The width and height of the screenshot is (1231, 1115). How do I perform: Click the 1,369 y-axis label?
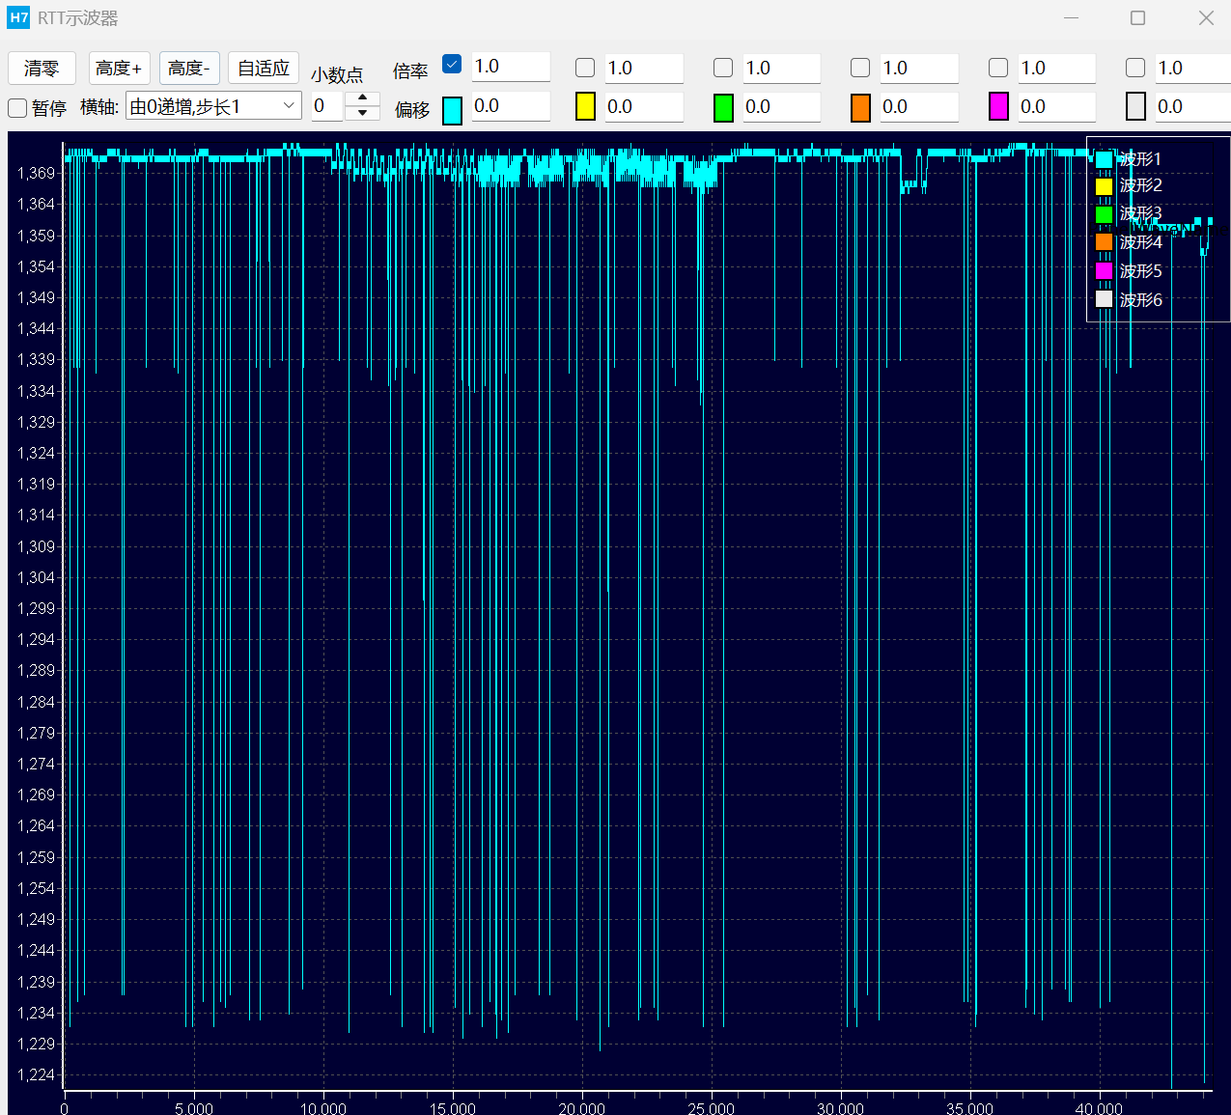tap(36, 173)
